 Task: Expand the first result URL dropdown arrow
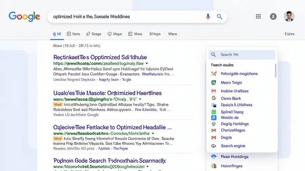point(147,64)
